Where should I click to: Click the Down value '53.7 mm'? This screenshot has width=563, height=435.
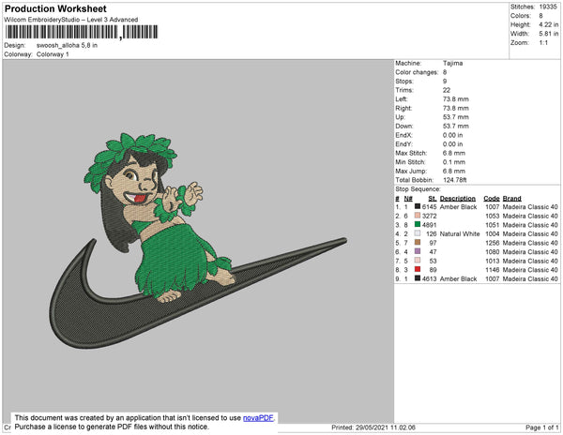456,127
